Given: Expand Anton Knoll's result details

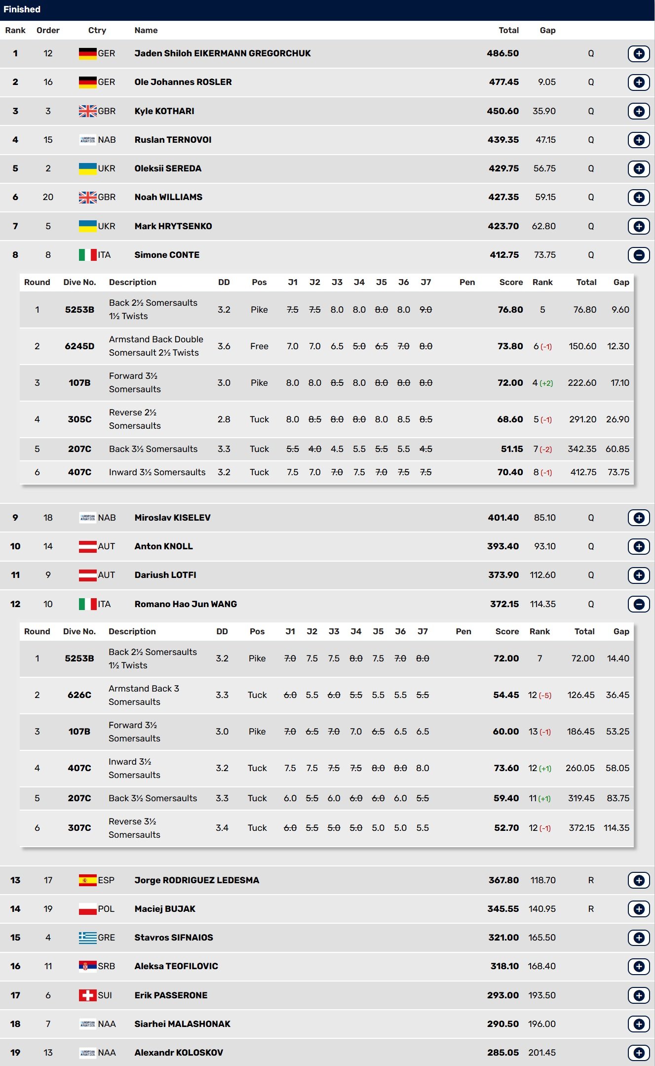Looking at the screenshot, I should pyautogui.click(x=639, y=546).
